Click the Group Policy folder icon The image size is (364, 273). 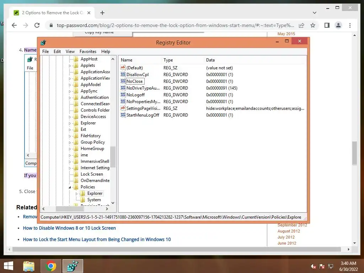pyautogui.click(x=76, y=142)
